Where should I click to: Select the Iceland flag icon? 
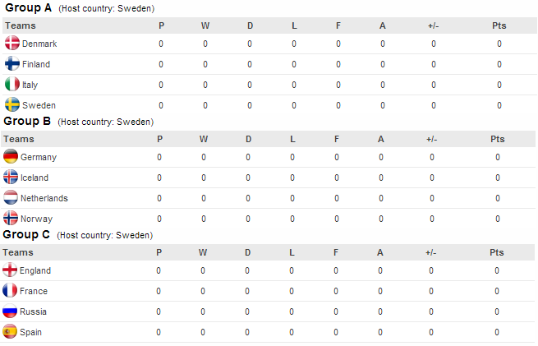tap(11, 178)
